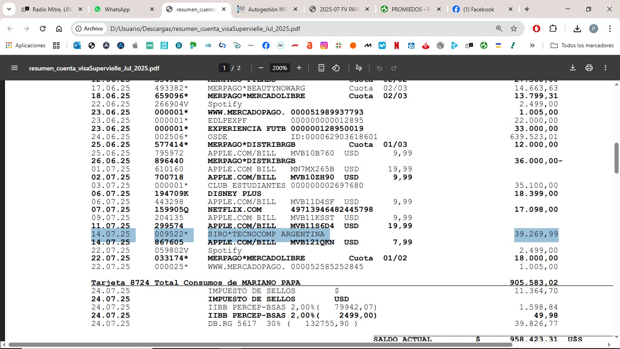Rotate the PDF counterclockwise
This screenshot has width=620, height=349.
[336, 68]
